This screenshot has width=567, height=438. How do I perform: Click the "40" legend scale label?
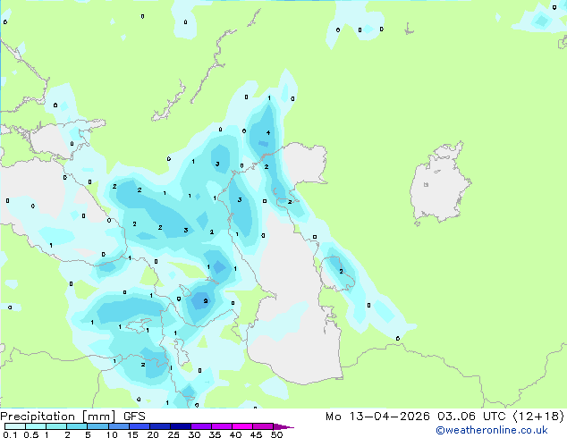[x=235, y=434]
